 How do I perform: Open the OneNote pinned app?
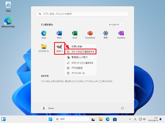121,35
